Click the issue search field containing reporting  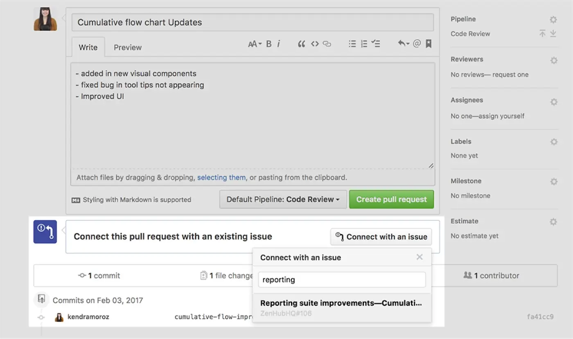click(x=342, y=280)
